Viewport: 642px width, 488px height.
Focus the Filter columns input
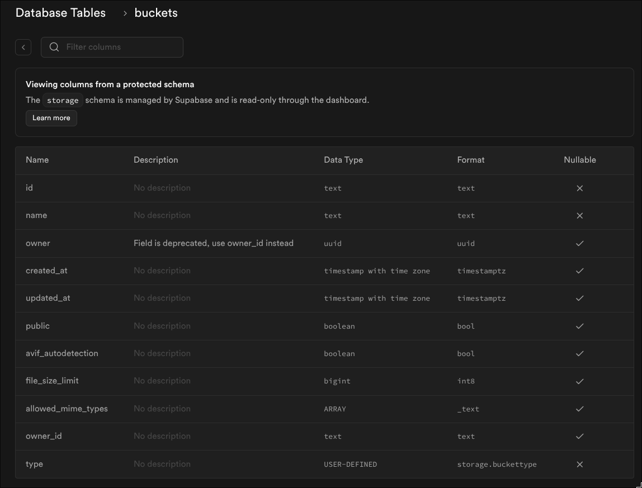120,47
